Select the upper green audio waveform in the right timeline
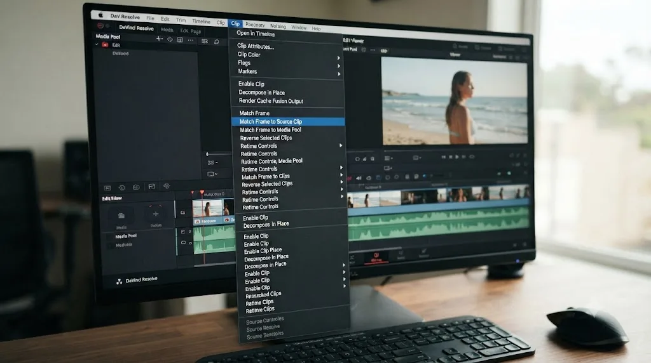 439,217
